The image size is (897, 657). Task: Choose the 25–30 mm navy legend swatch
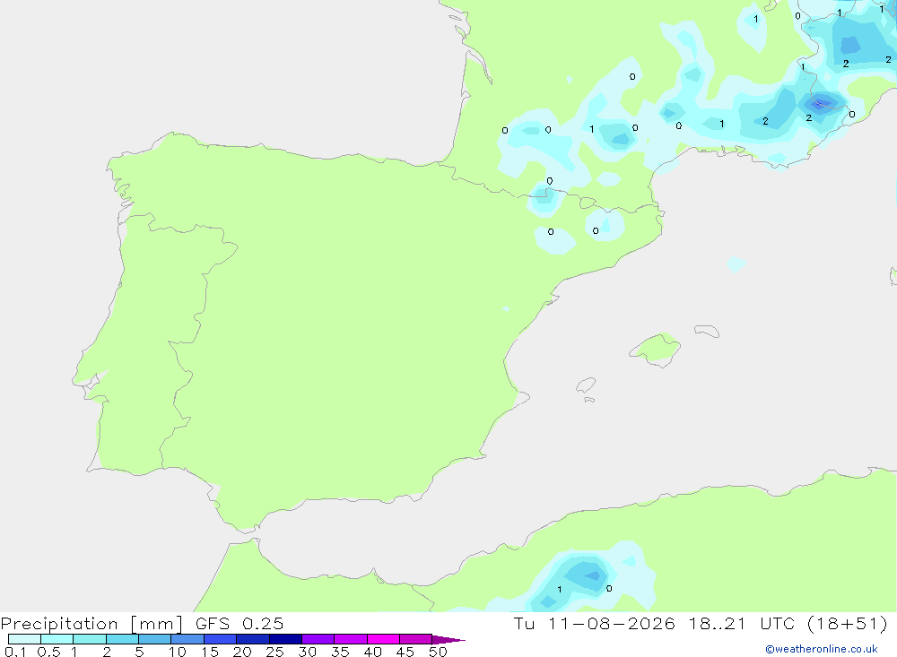(285, 639)
